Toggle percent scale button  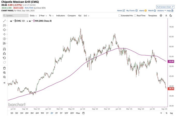[166, 113]
